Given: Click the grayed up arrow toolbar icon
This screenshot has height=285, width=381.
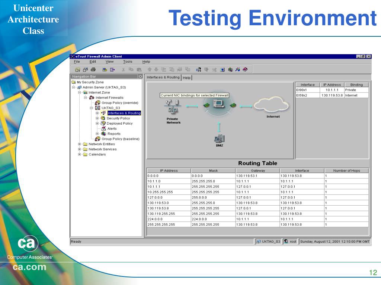Looking at the screenshot, I should point(150,69).
